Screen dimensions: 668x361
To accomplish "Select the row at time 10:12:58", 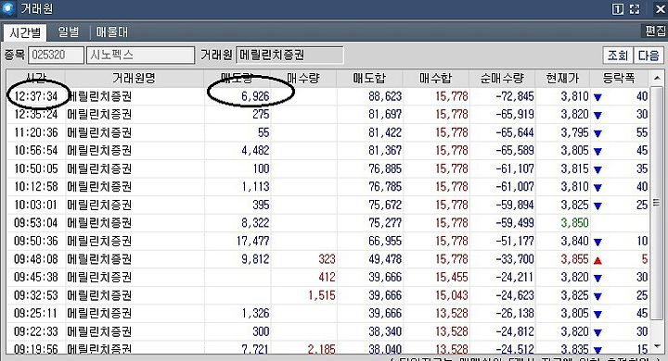I will pos(328,187).
